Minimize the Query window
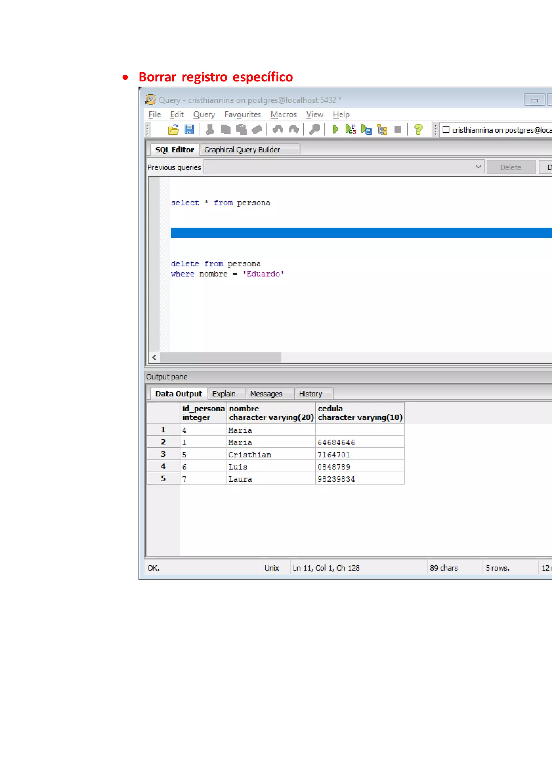The height and width of the screenshot is (781, 552). (534, 100)
